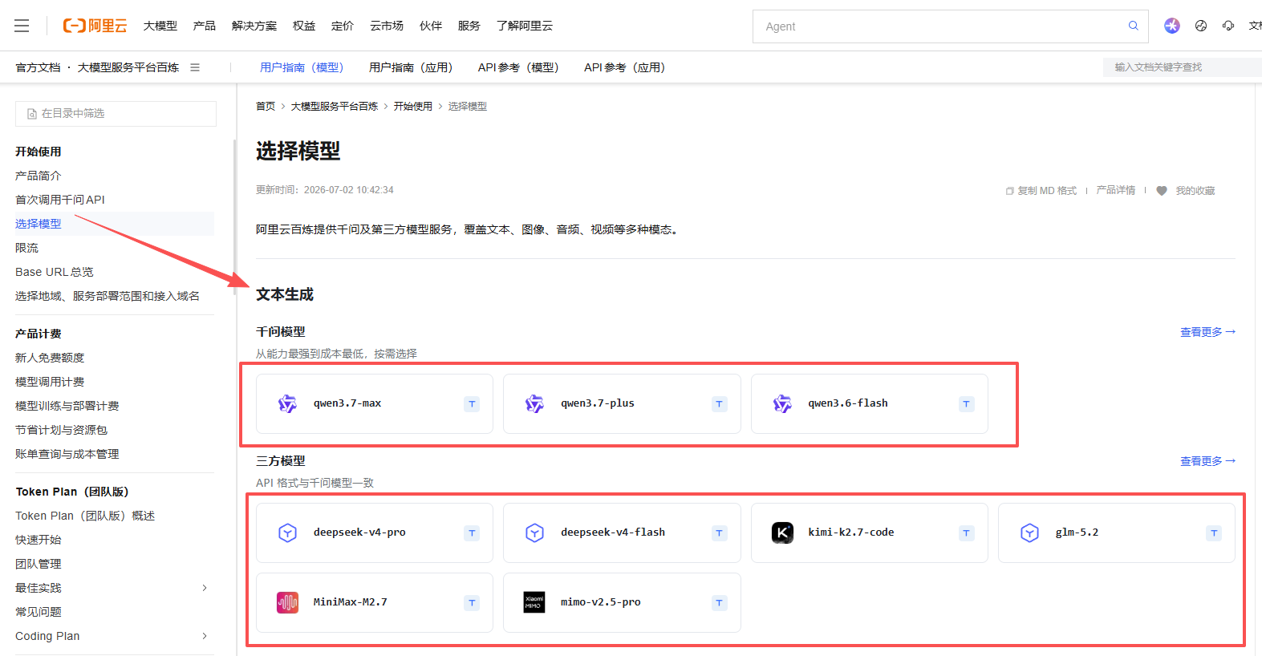The width and height of the screenshot is (1262, 656).
Task: Open 产品简介 in the sidebar
Action: [x=38, y=176]
